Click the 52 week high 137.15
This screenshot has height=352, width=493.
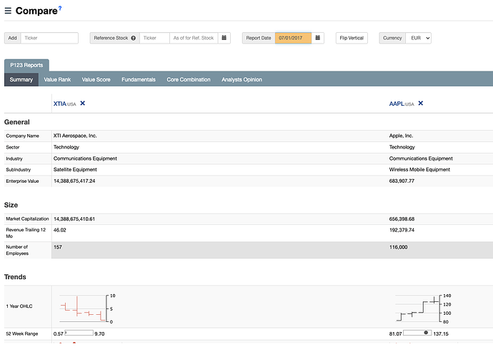[x=441, y=333]
